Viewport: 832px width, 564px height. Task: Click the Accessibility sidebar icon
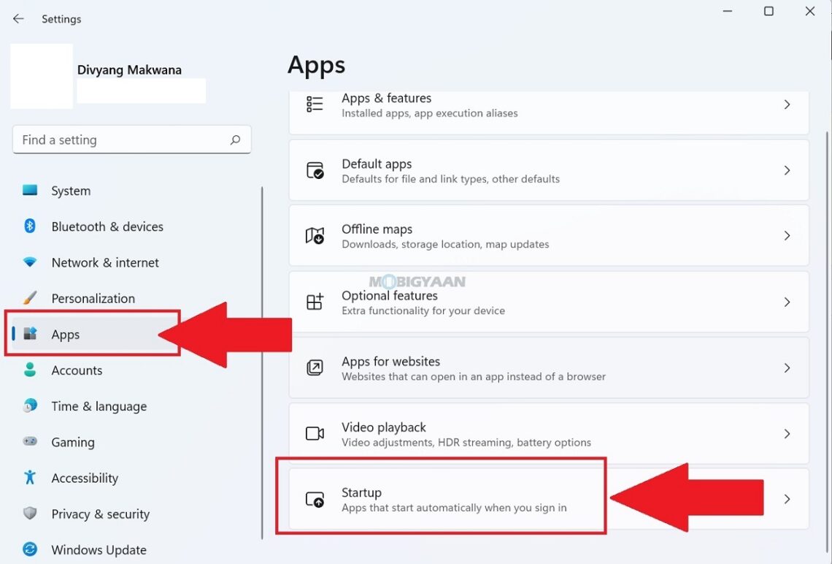click(30, 478)
